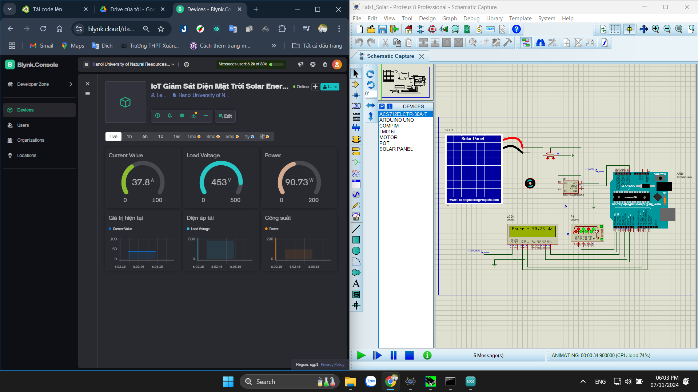Viewport: 698px width, 392px height.
Task: Open the Template menu in Proteus
Action: tap(520, 19)
